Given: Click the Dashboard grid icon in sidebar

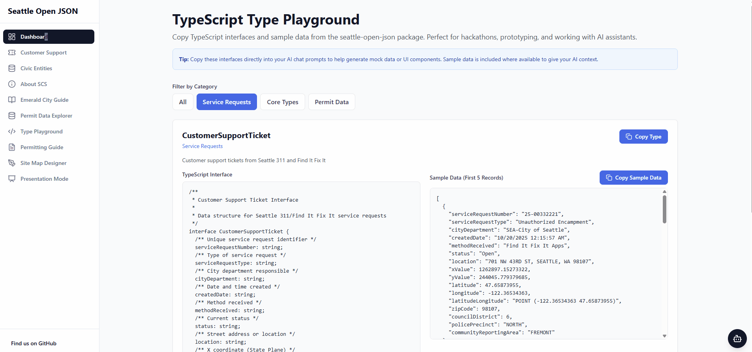Looking at the screenshot, I should (x=12, y=37).
